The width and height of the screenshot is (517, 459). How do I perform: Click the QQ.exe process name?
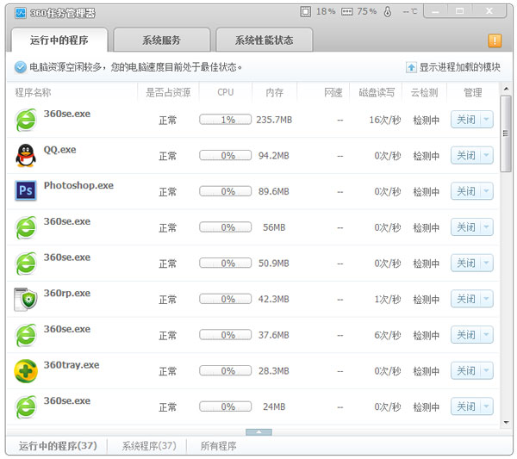(59, 150)
